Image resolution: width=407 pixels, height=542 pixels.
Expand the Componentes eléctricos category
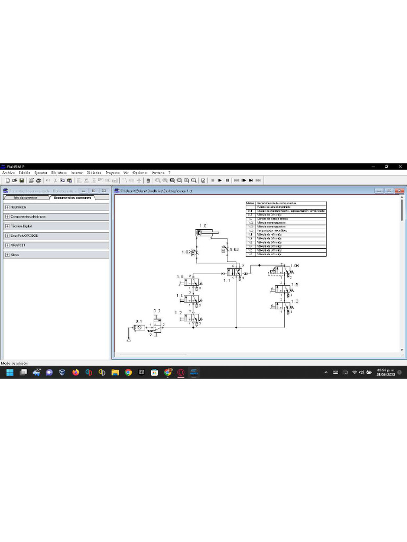[7, 216]
